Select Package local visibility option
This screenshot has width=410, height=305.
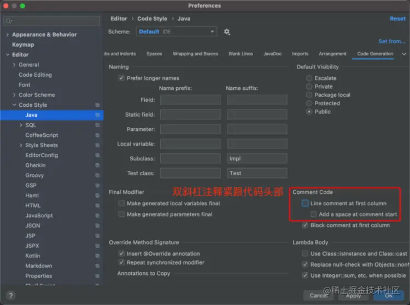[x=309, y=95]
